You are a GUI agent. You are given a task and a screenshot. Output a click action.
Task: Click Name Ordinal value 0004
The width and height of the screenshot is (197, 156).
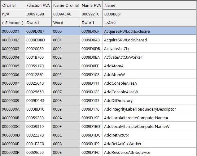66,66
